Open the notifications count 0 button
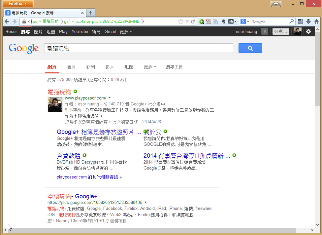The height and width of the screenshot is (235, 322). 265,31
